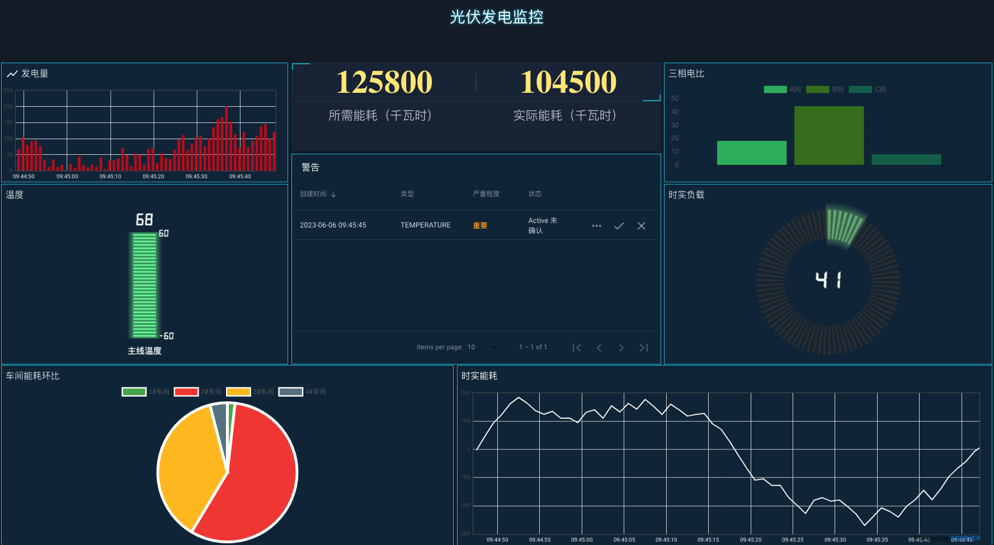This screenshot has width=994, height=545.
Task: Click the Active 未确认 status cell
Action: coord(543,225)
